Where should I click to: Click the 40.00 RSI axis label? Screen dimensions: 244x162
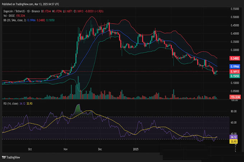pos(234,134)
